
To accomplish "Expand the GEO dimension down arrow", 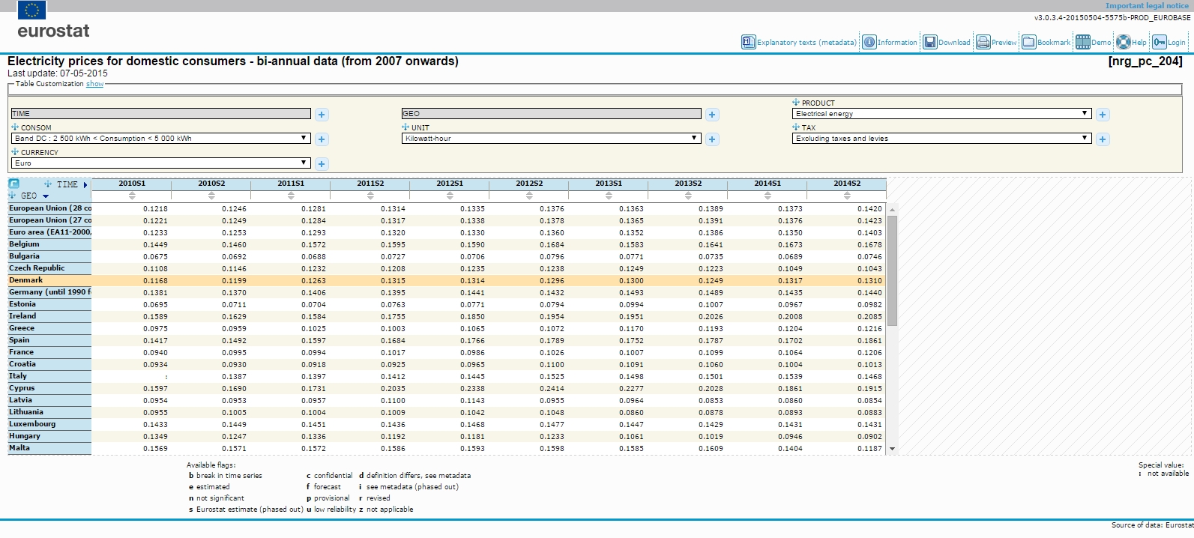I will (x=46, y=196).
